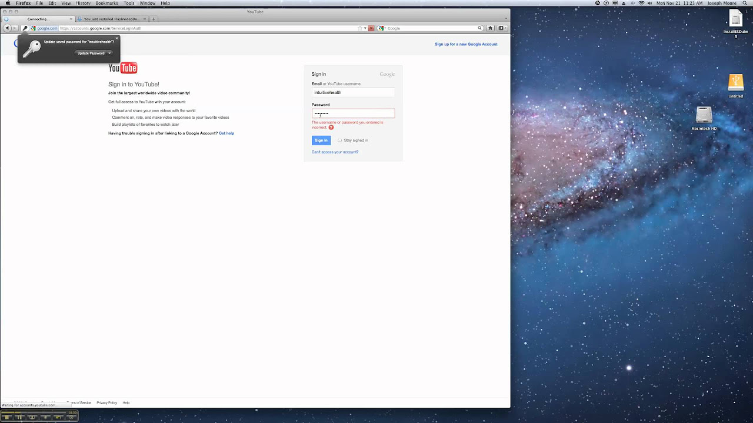Click the red help icon next to error
753x423 pixels.
tap(331, 127)
